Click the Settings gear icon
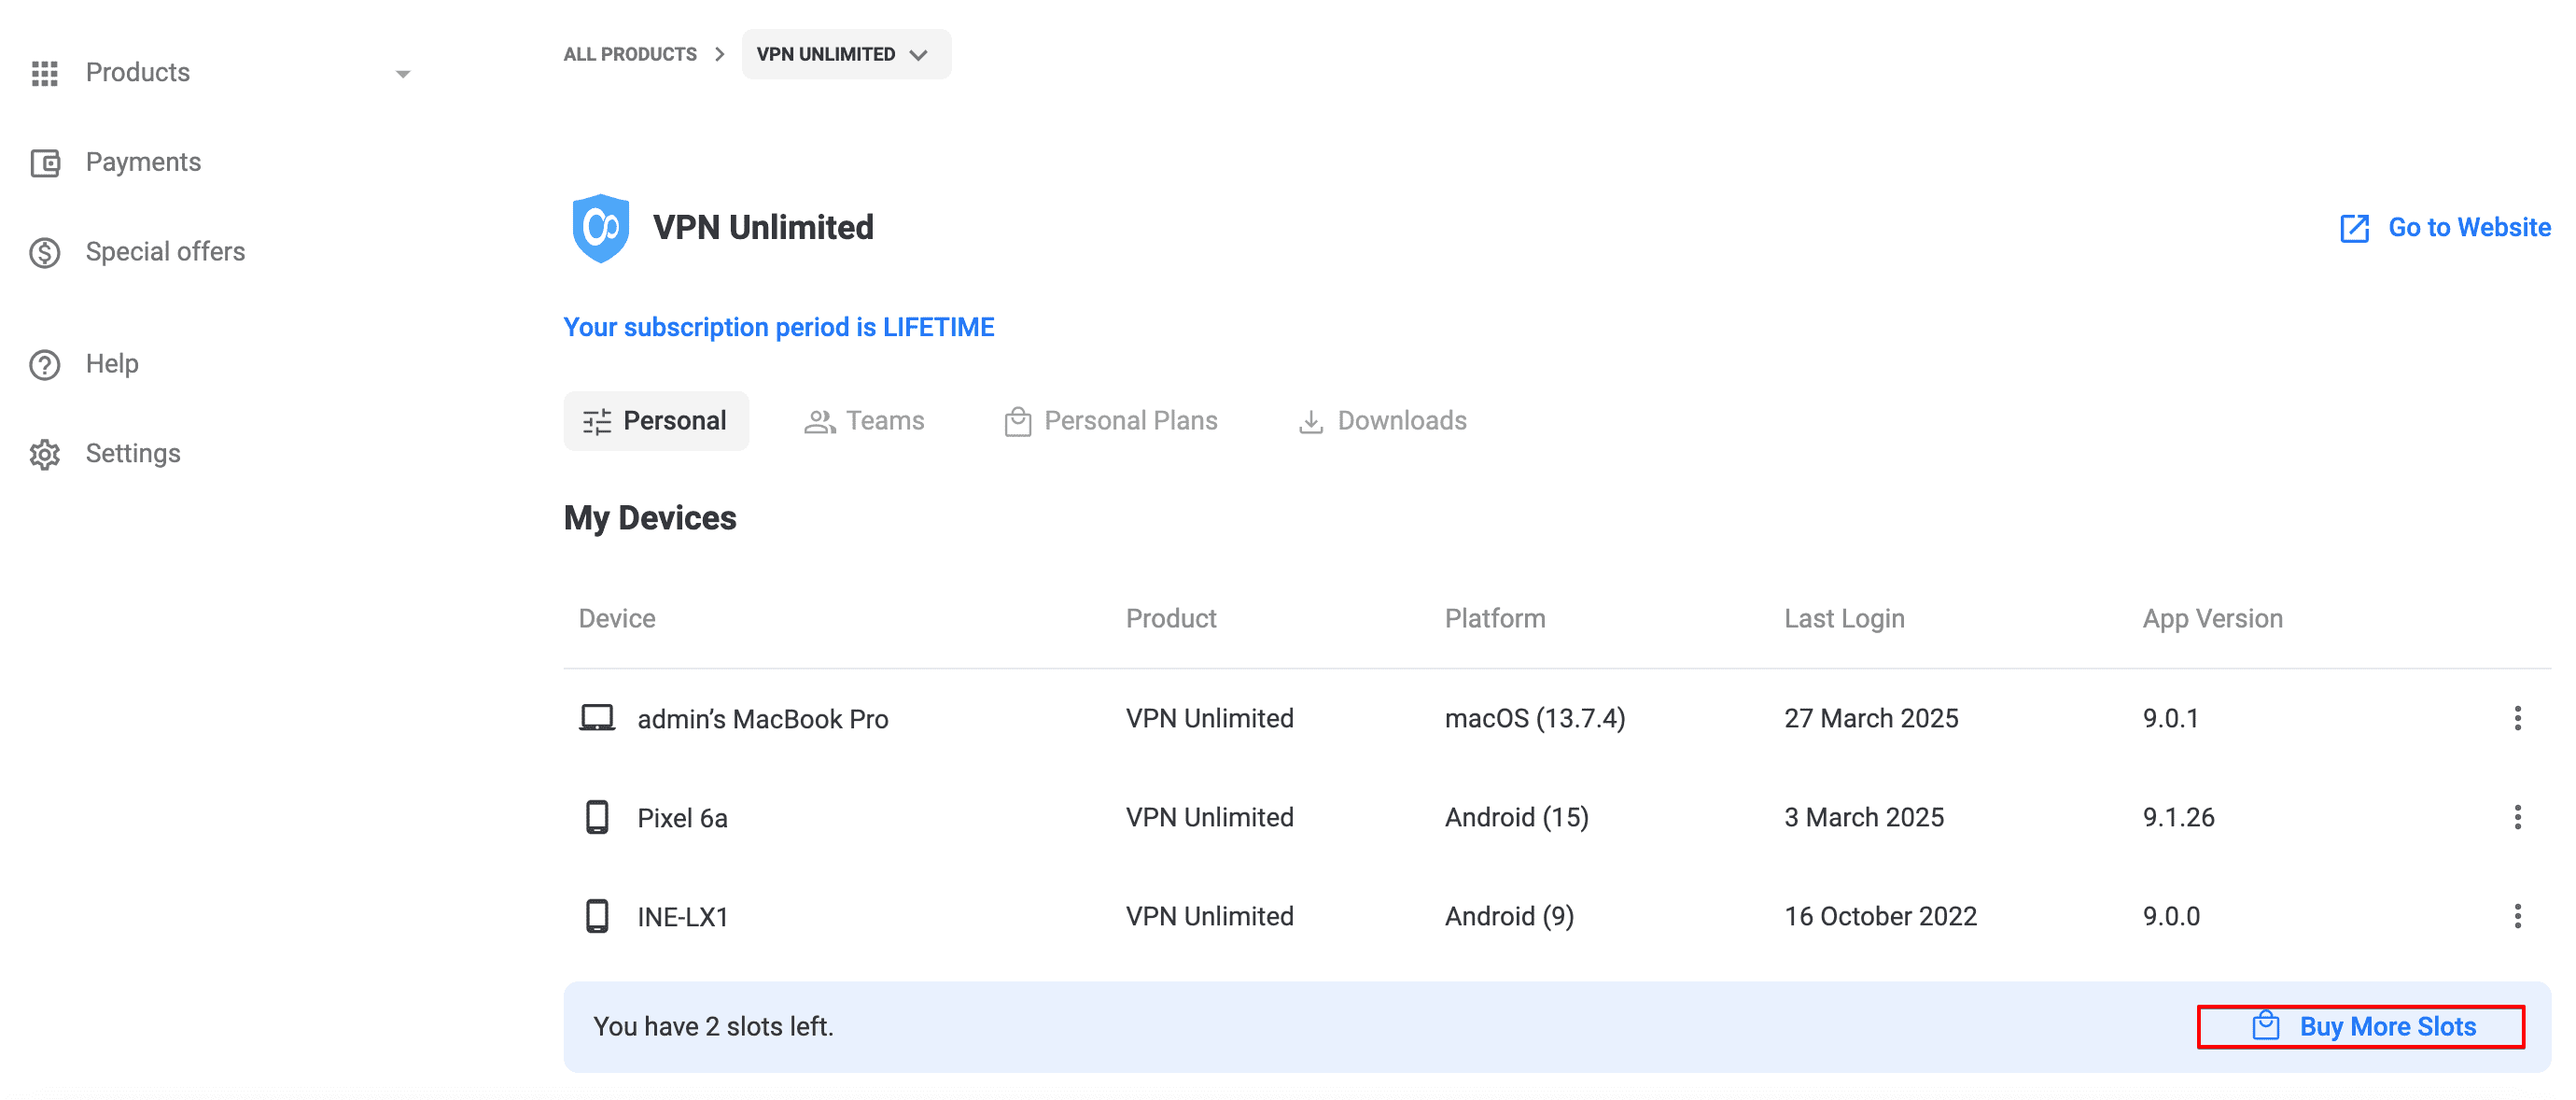This screenshot has width=2576, height=1100. pyautogui.click(x=44, y=455)
